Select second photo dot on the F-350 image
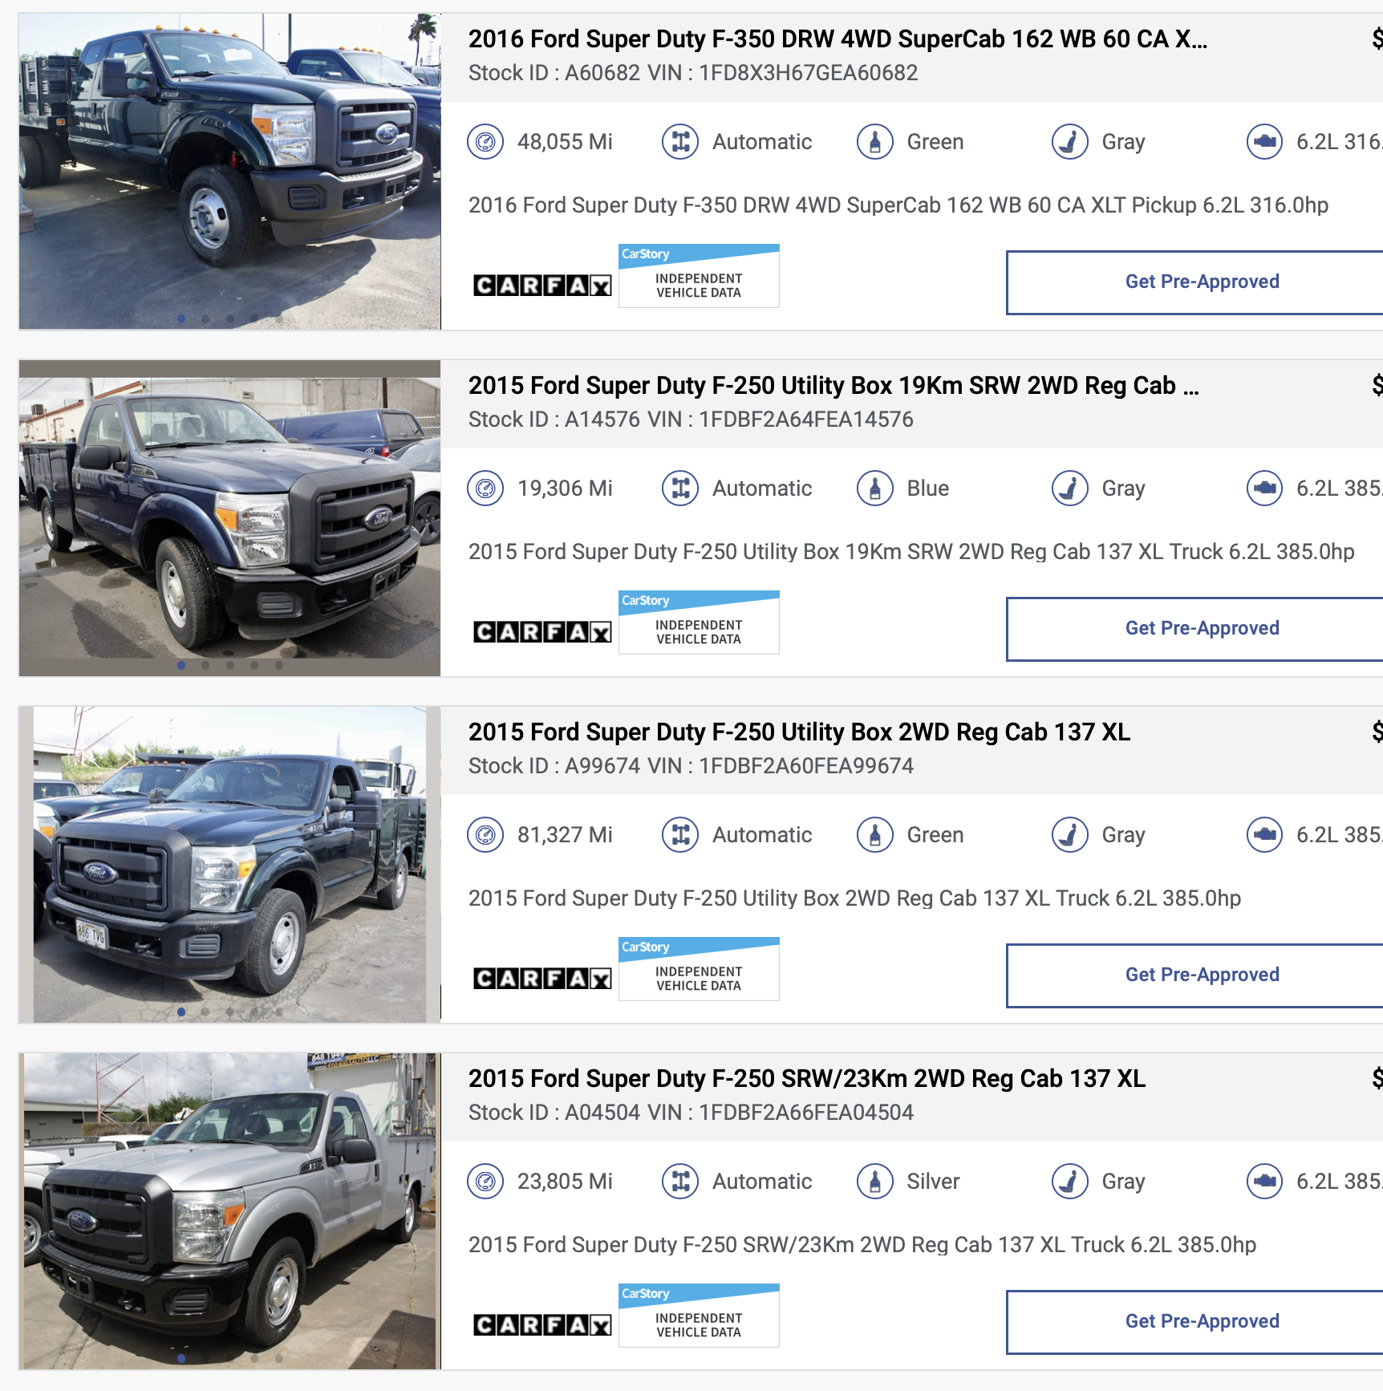The height and width of the screenshot is (1391, 1383). pyautogui.click(x=205, y=318)
